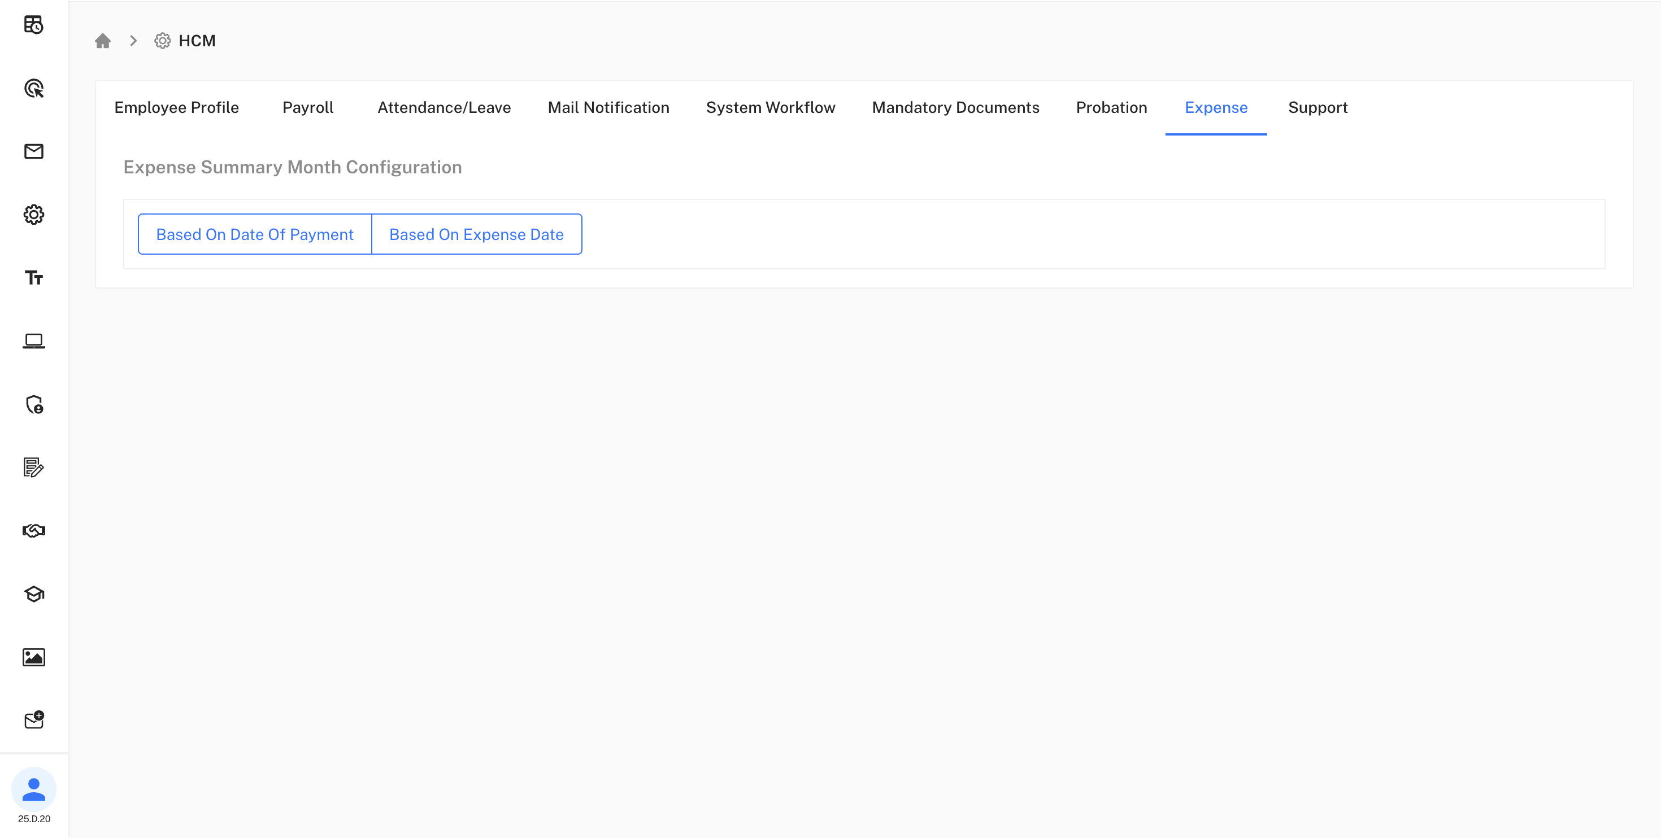Click the typography Tt sidebar icon
Image resolution: width=1661 pixels, height=838 pixels.
[x=33, y=278]
